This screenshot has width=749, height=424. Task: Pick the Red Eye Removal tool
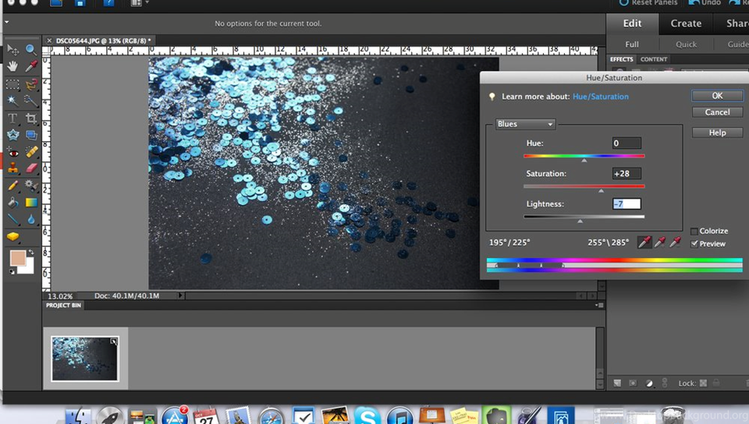[x=12, y=153]
